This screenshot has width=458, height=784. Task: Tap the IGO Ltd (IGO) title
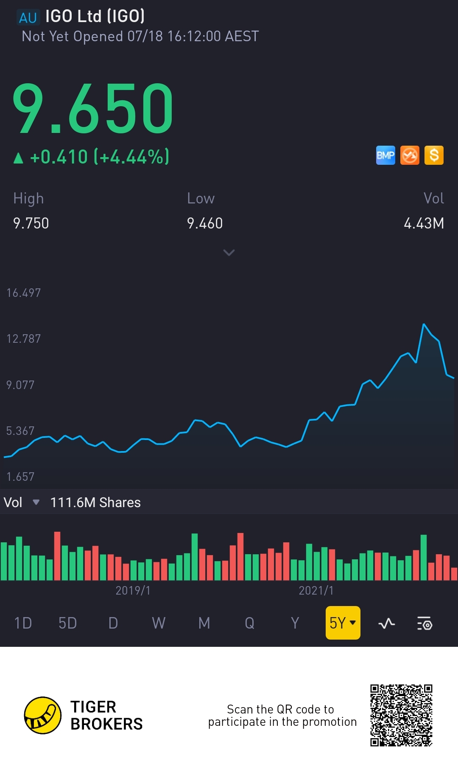(x=95, y=17)
